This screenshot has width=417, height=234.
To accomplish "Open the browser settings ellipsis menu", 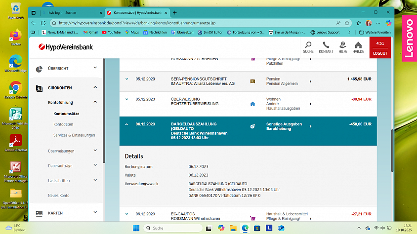I will point(378,23).
